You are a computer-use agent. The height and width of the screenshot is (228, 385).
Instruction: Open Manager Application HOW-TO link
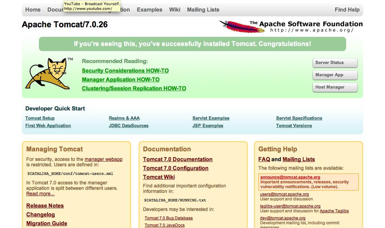(x=120, y=80)
